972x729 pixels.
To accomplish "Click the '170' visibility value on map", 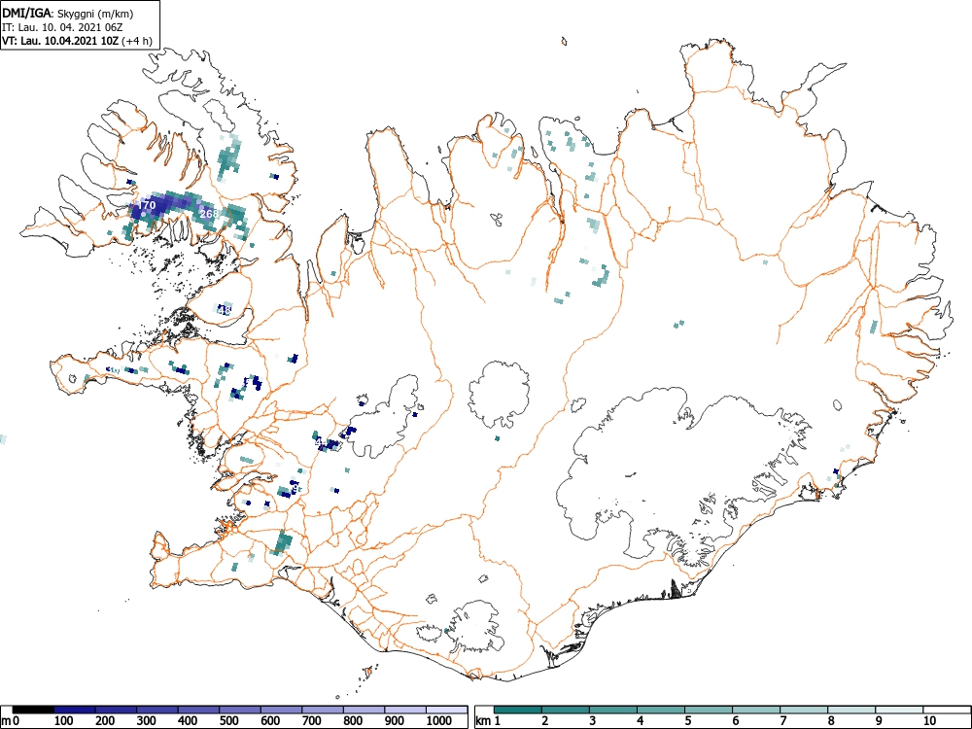I will [147, 204].
